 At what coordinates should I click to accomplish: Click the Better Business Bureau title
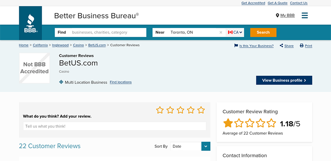[x=96, y=16]
